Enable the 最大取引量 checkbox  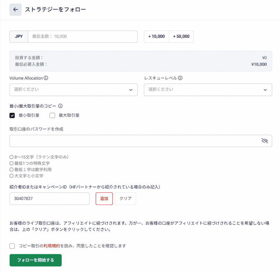[52, 115]
